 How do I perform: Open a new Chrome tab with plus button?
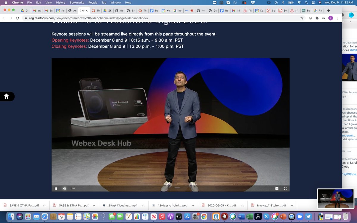(x=328, y=10)
